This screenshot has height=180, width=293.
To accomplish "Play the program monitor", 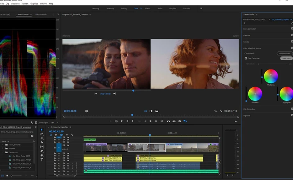I will (x=151, y=121).
